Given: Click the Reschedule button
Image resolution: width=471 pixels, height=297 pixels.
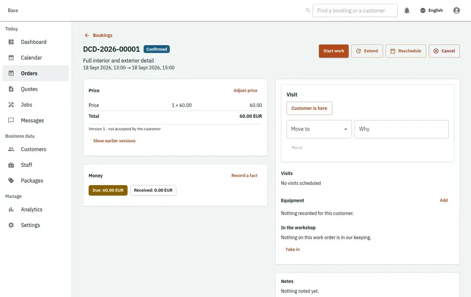Looking at the screenshot, I should (x=406, y=51).
